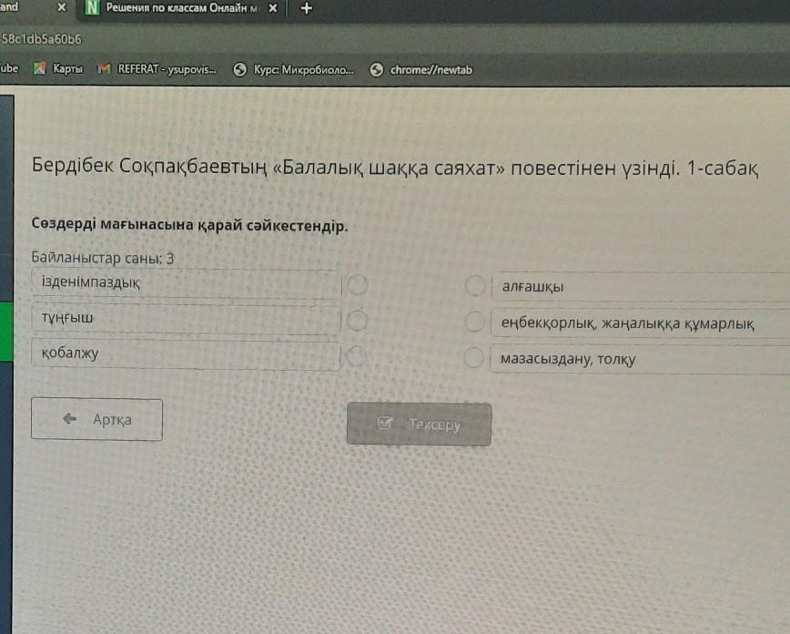The image size is (790, 634).
Task: Click the еңбекқорлық, жаңалыққа құмарлық answer box
Action: [641, 322]
